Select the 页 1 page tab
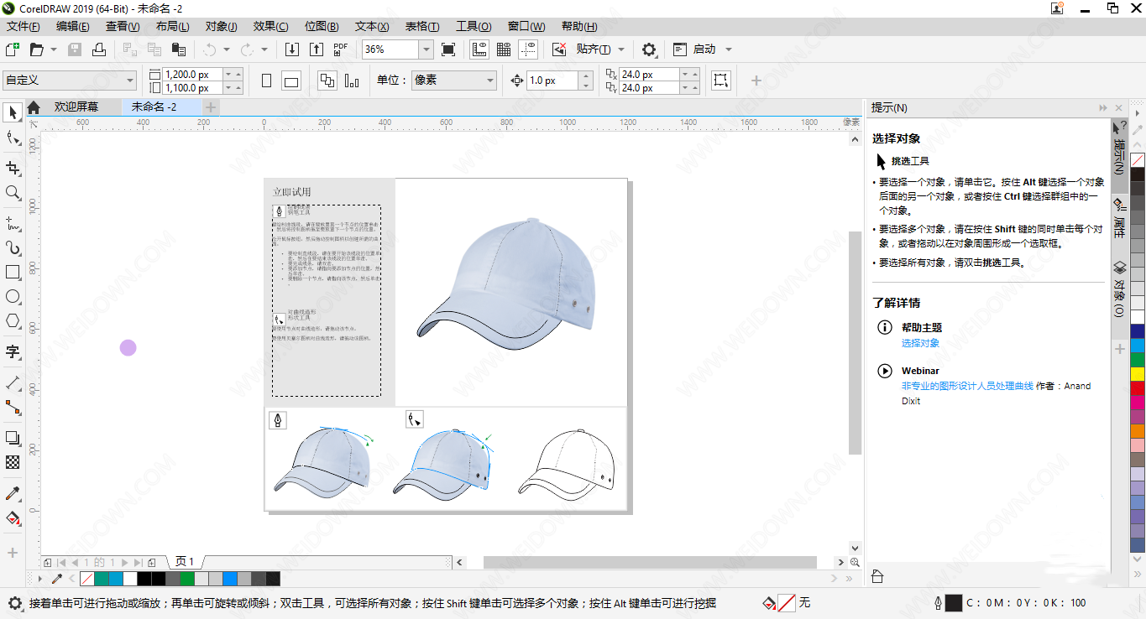The height and width of the screenshot is (619, 1146). pyautogui.click(x=185, y=562)
